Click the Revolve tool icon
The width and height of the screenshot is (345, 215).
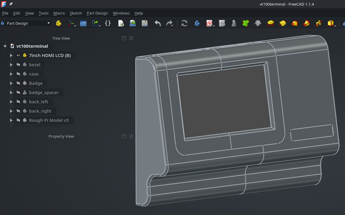coord(282,23)
